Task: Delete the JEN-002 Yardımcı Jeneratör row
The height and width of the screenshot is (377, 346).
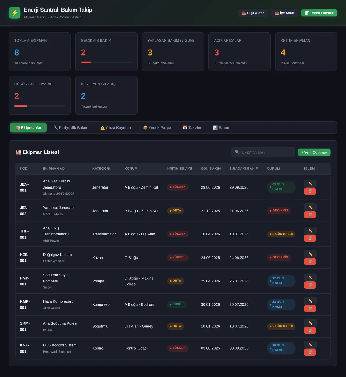Action: [x=310, y=215]
